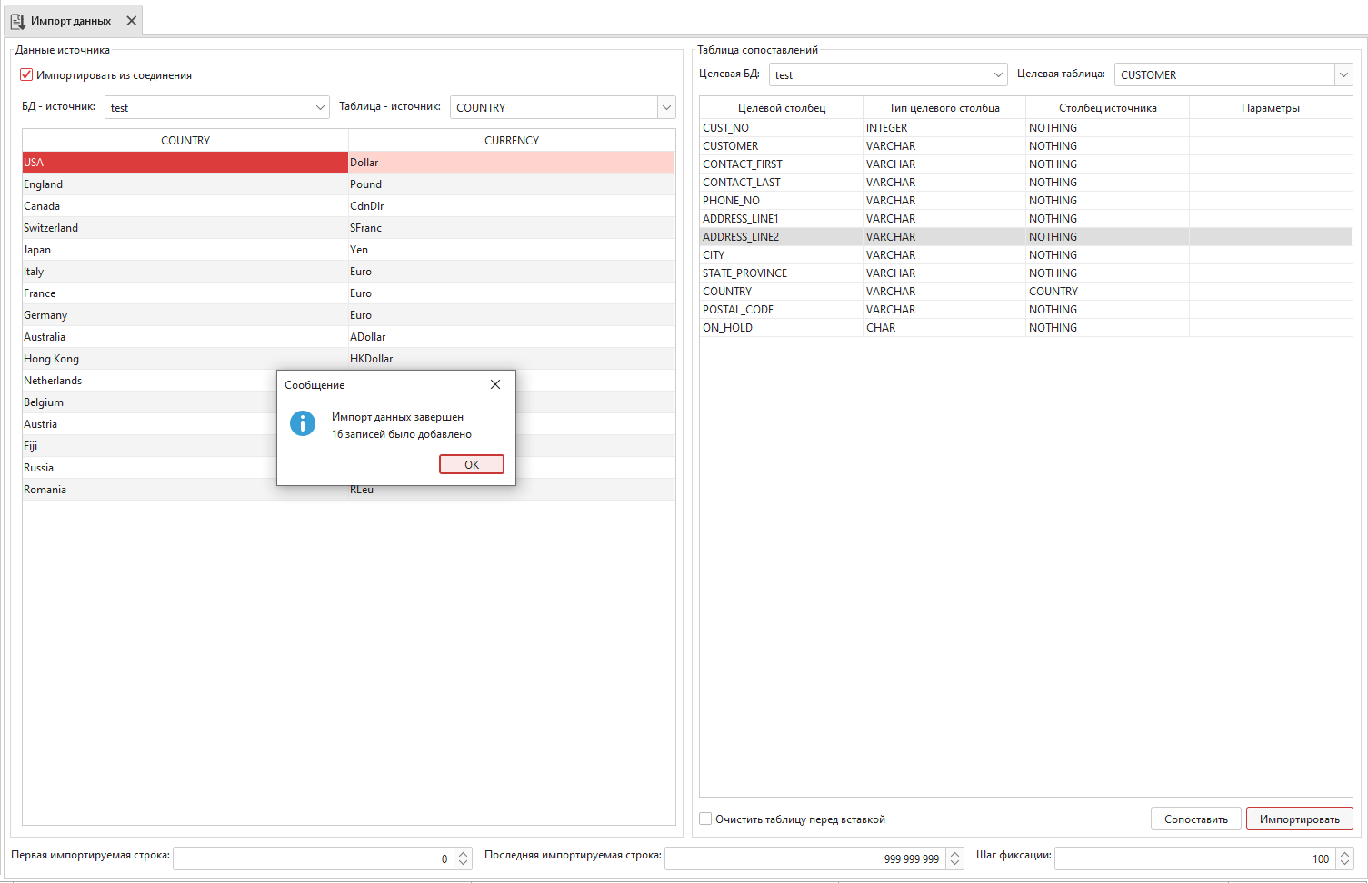Click the down arrow on Первая импортируемая строка

(464, 863)
